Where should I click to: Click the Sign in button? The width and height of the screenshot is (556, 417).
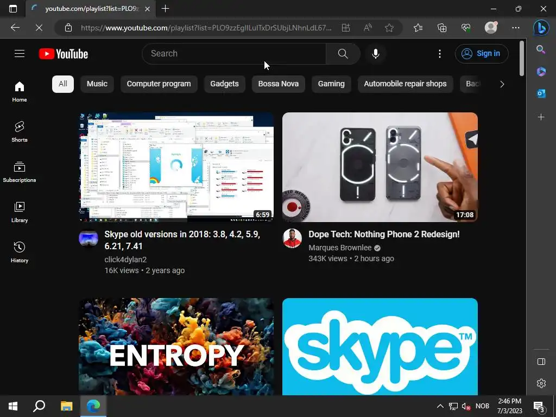click(482, 54)
